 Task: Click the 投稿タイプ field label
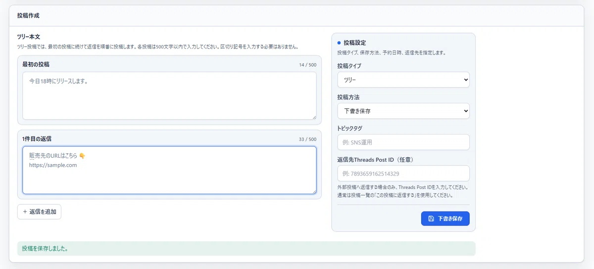tap(349, 66)
